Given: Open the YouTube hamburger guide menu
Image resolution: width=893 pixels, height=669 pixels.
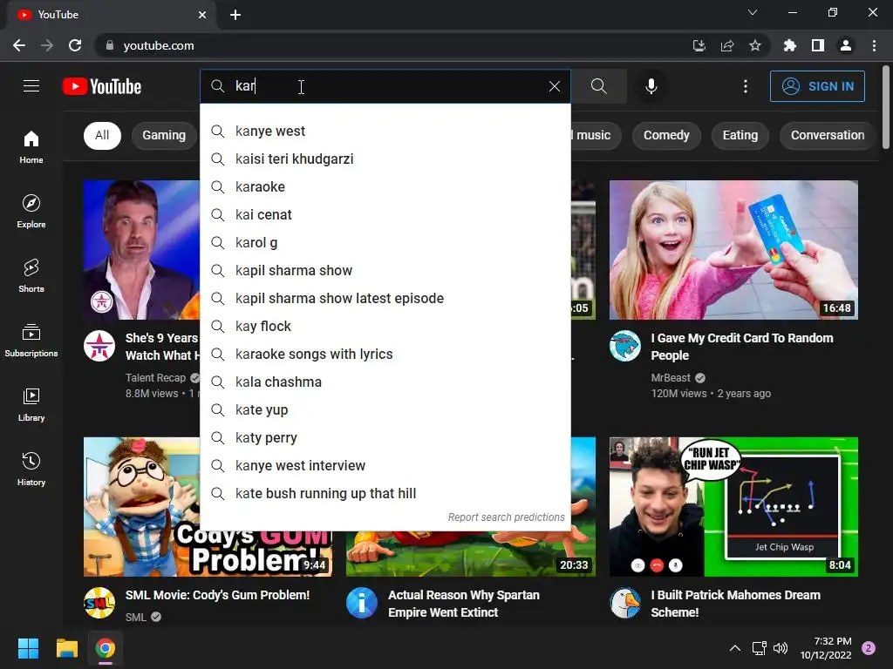Looking at the screenshot, I should click(x=31, y=86).
